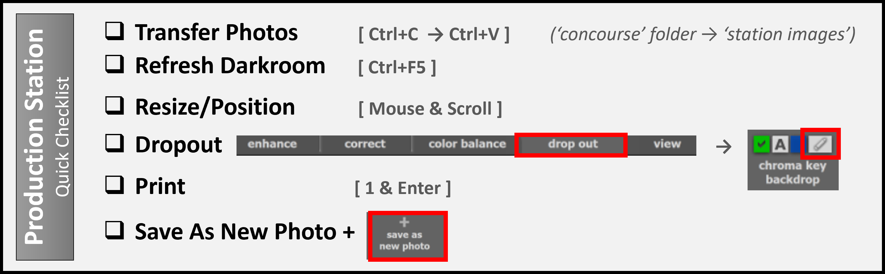Screen dimensions: 885x274
Task: Switch to the correct tab
Action: click(365, 144)
